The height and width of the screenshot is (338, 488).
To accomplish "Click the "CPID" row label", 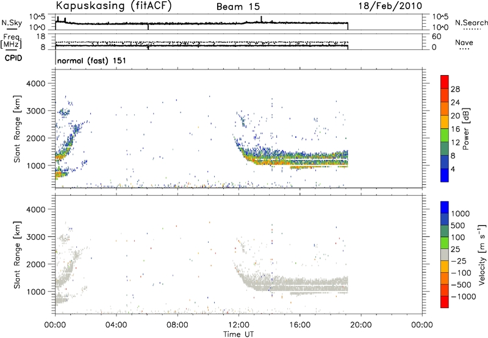I will point(13,58).
